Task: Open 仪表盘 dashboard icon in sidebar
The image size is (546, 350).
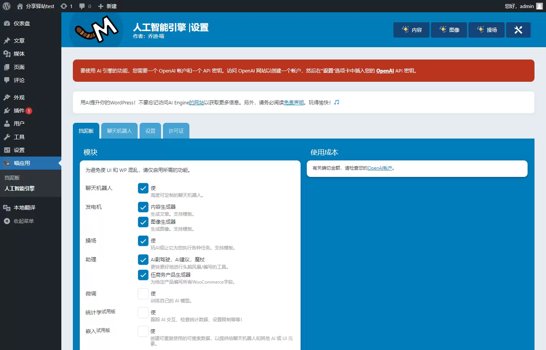Action: pos(7,23)
